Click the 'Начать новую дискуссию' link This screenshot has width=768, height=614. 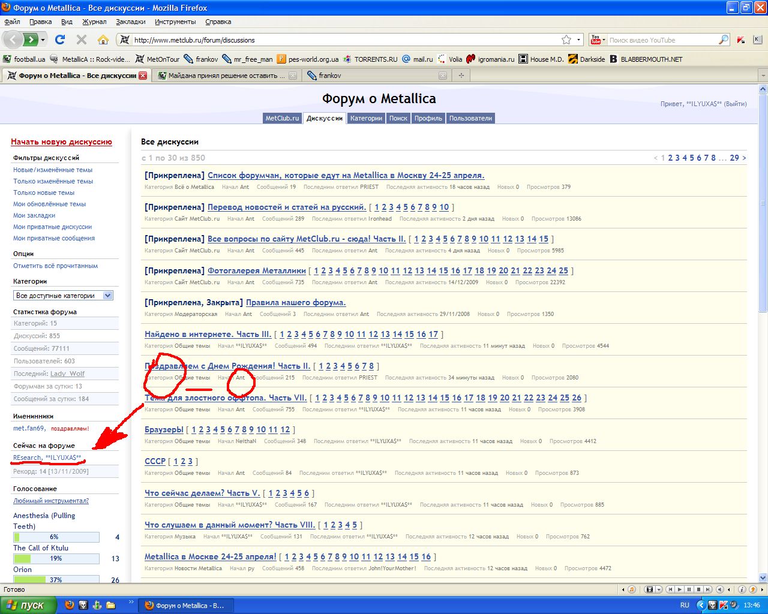[61, 142]
